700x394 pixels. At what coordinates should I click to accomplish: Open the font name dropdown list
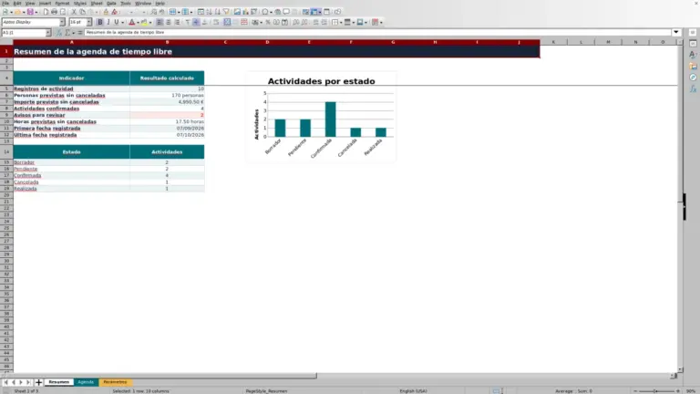coord(62,22)
